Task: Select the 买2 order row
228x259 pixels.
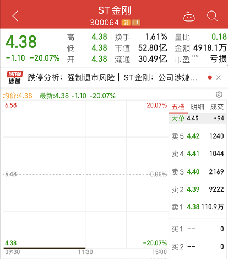Action: (198, 246)
